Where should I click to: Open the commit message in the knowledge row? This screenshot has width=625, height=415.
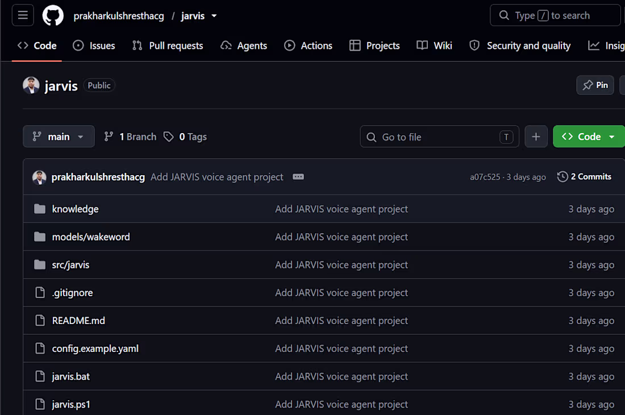tap(341, 209)
